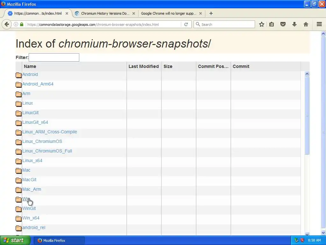Click the folder icon beside Linux_x64

pos(18,161)
